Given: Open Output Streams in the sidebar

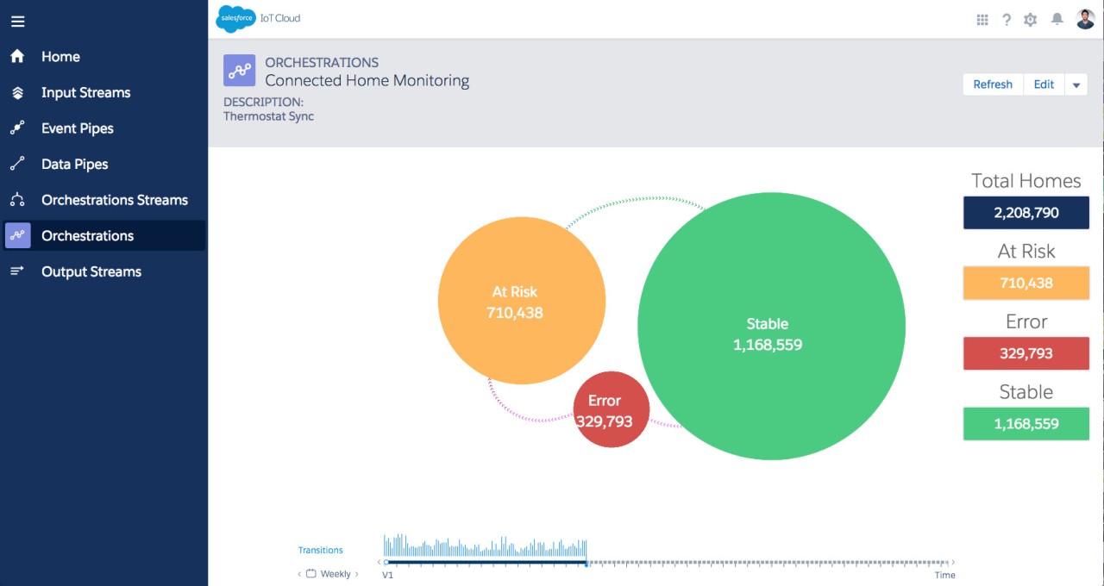Looking at the screenshot, I should 91,271.
